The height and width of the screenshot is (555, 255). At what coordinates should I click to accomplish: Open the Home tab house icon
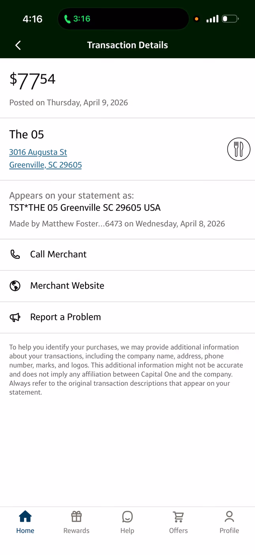(25, 517)
